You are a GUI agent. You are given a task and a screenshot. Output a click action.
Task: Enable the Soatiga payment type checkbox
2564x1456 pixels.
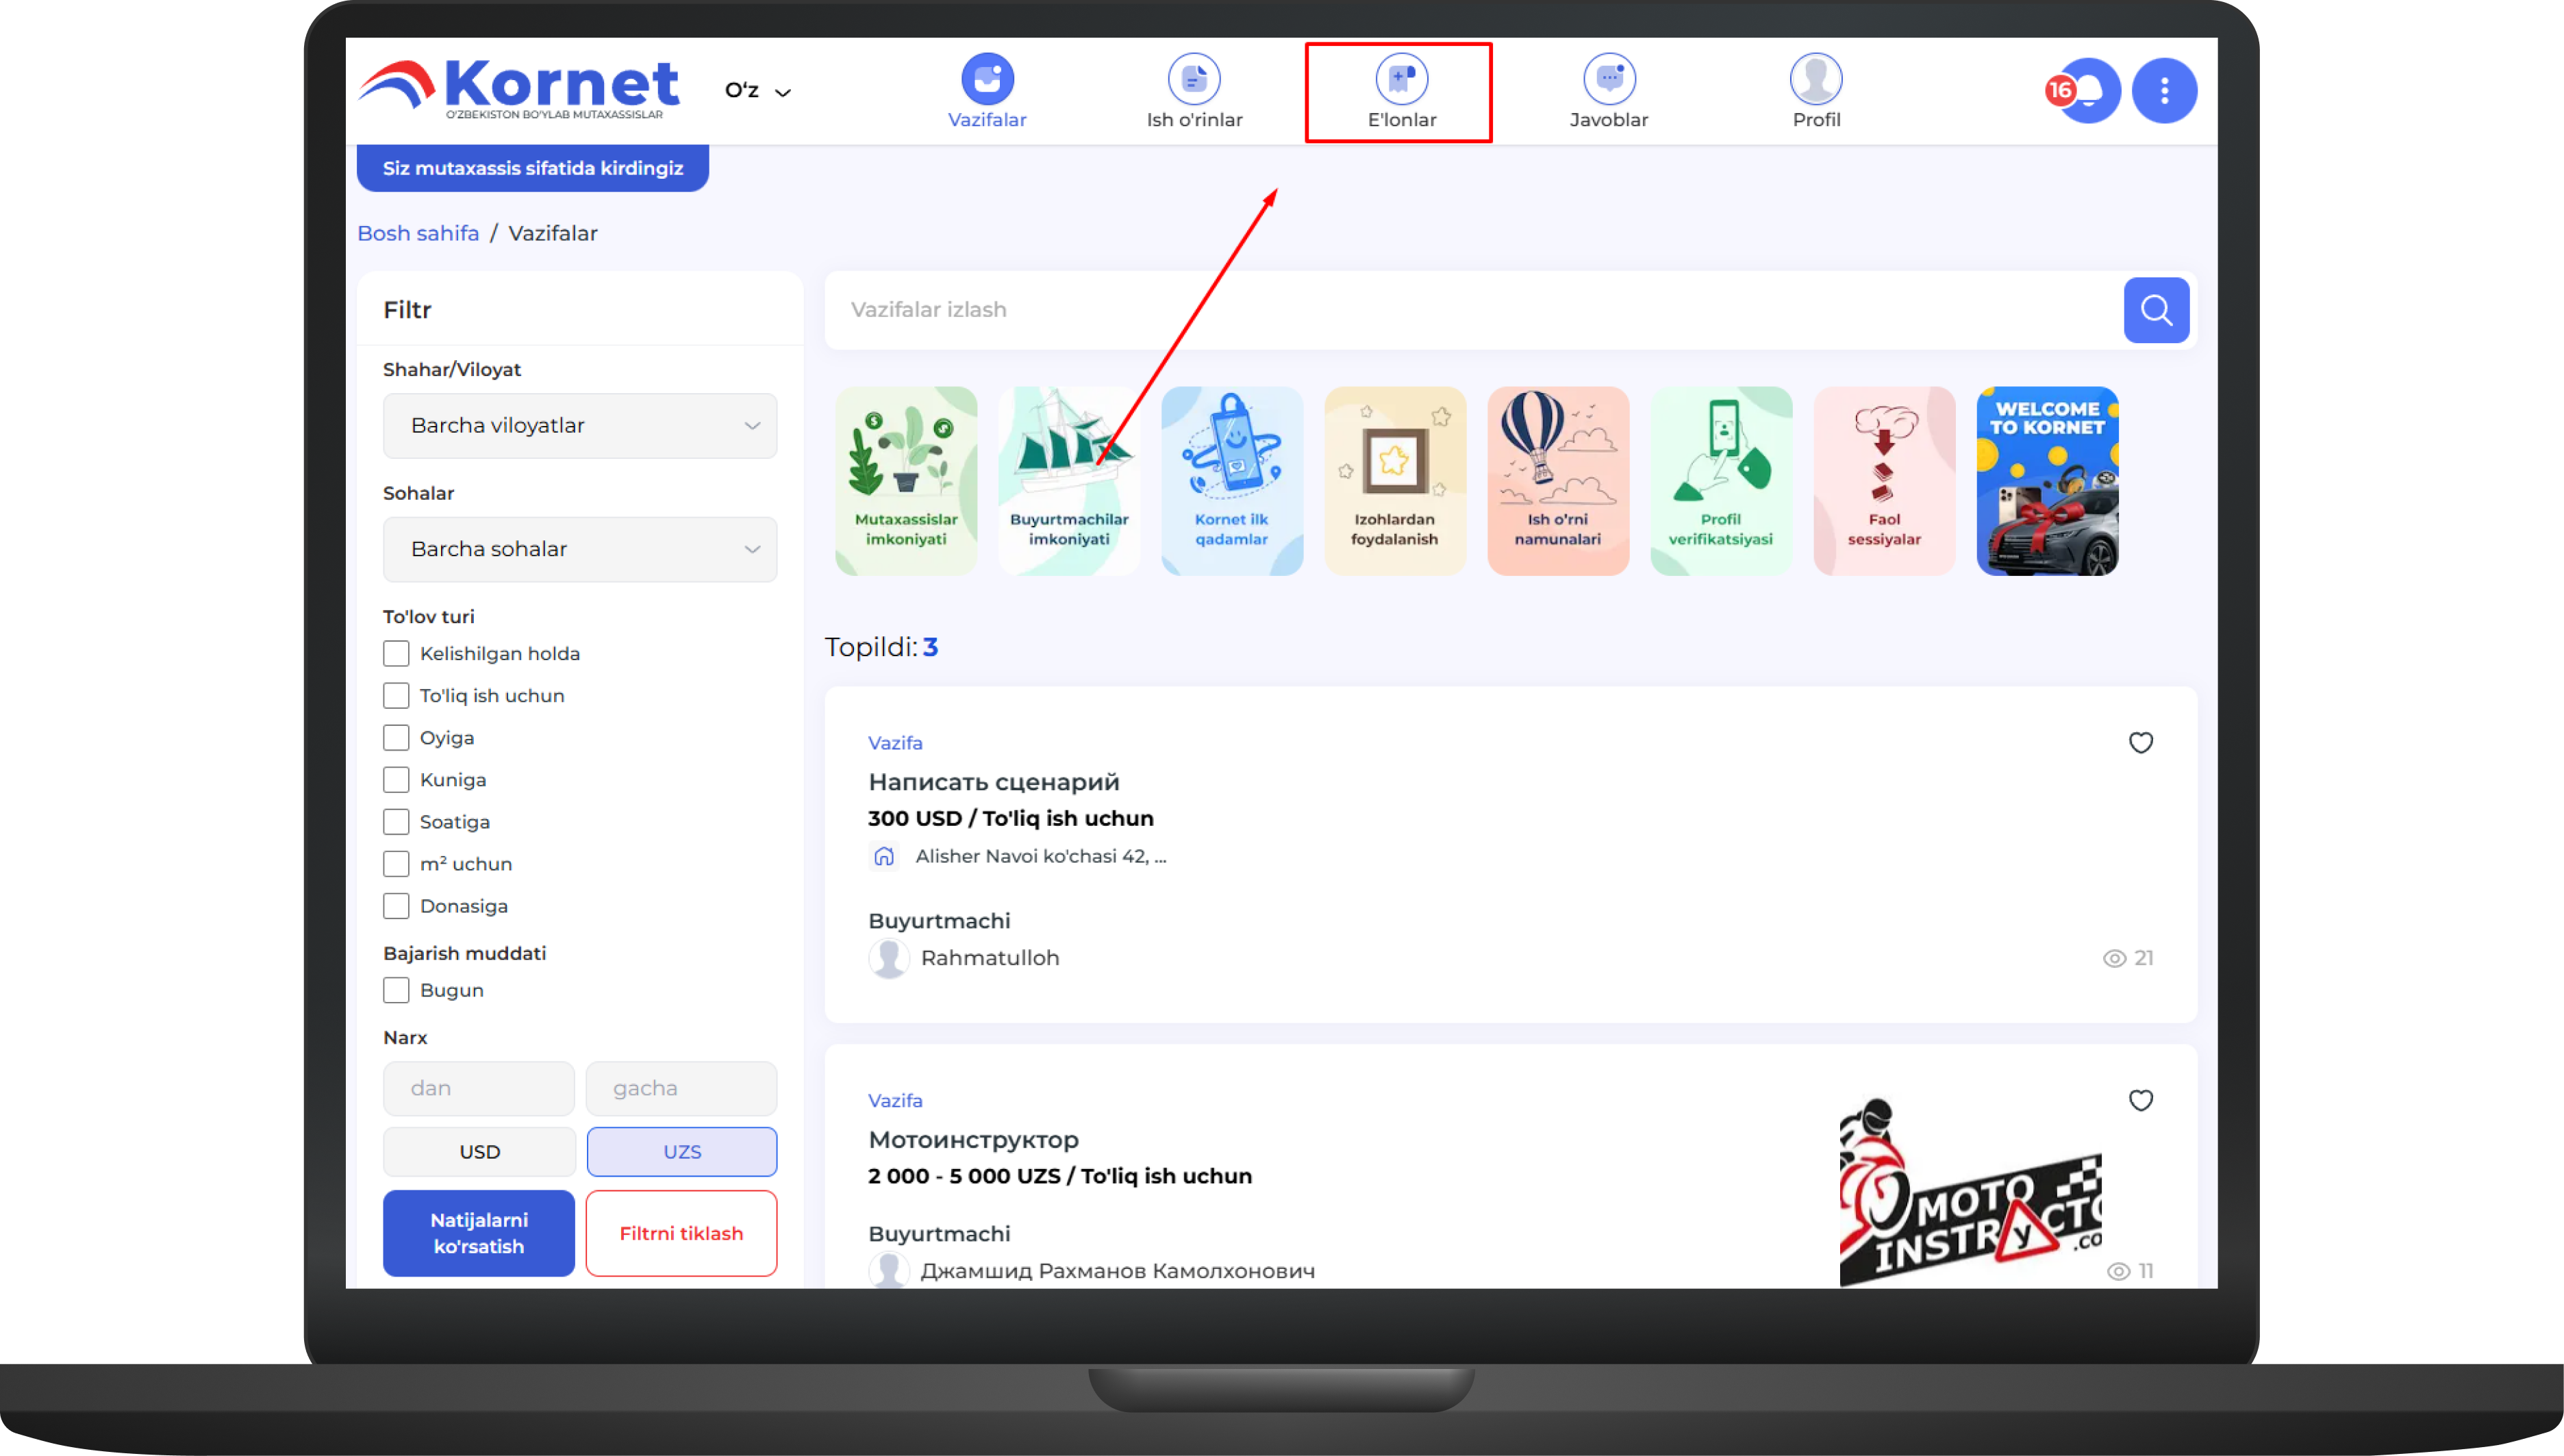coord(396,822)
